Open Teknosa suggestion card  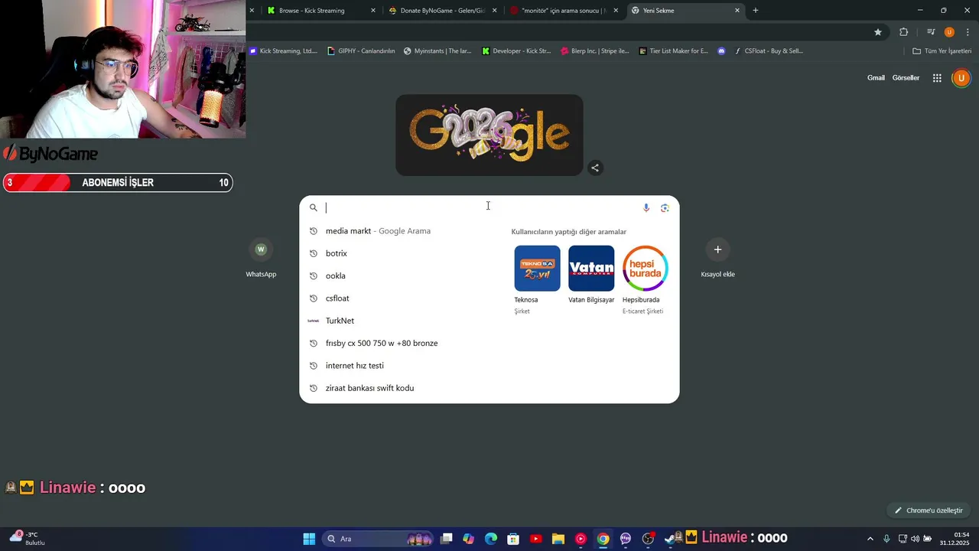pyautogui.click(x=537, y=280)
